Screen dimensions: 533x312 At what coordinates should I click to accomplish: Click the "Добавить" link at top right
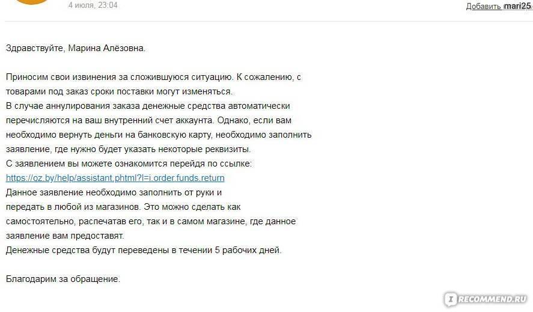tap(483, 7)
